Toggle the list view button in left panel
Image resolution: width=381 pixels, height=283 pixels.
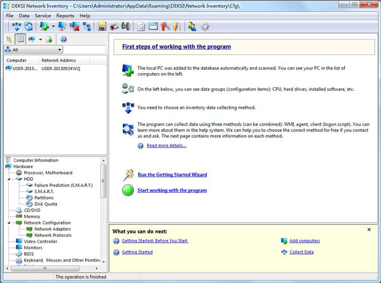[x=20, y=39]
